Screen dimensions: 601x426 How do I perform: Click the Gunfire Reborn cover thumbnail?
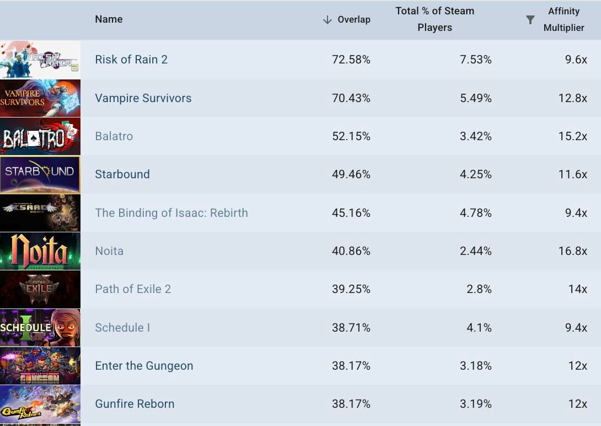pyautogui.click(x=40, y=403)
